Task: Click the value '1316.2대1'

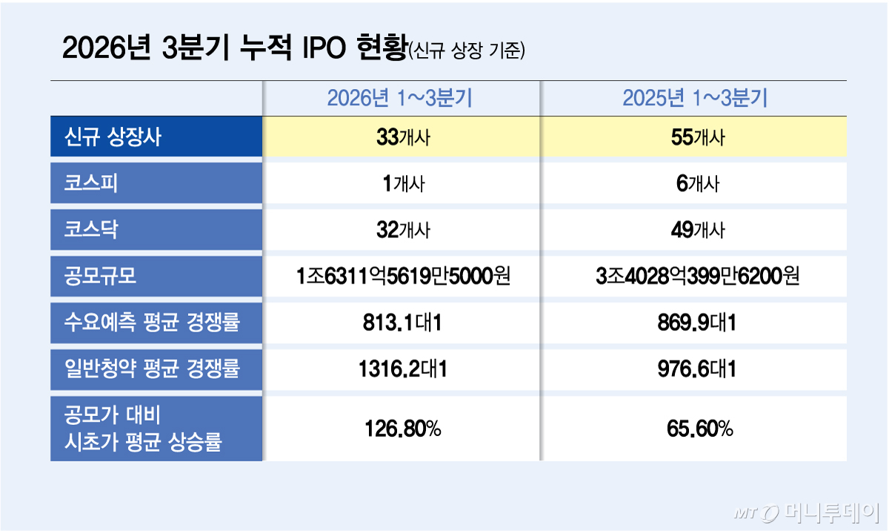Action: coord(404,369)
